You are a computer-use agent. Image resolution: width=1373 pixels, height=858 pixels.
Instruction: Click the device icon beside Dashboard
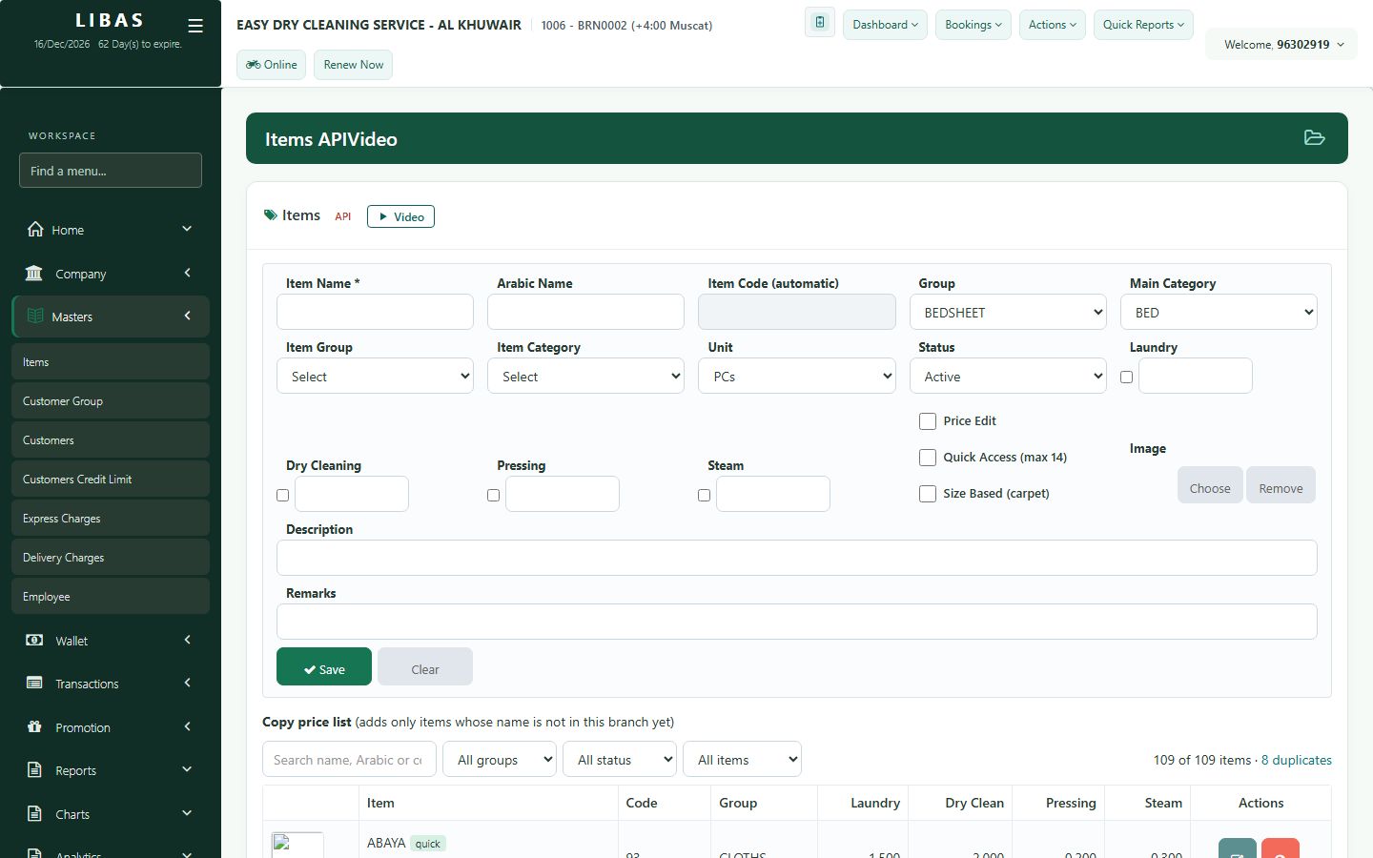point(820,23)
